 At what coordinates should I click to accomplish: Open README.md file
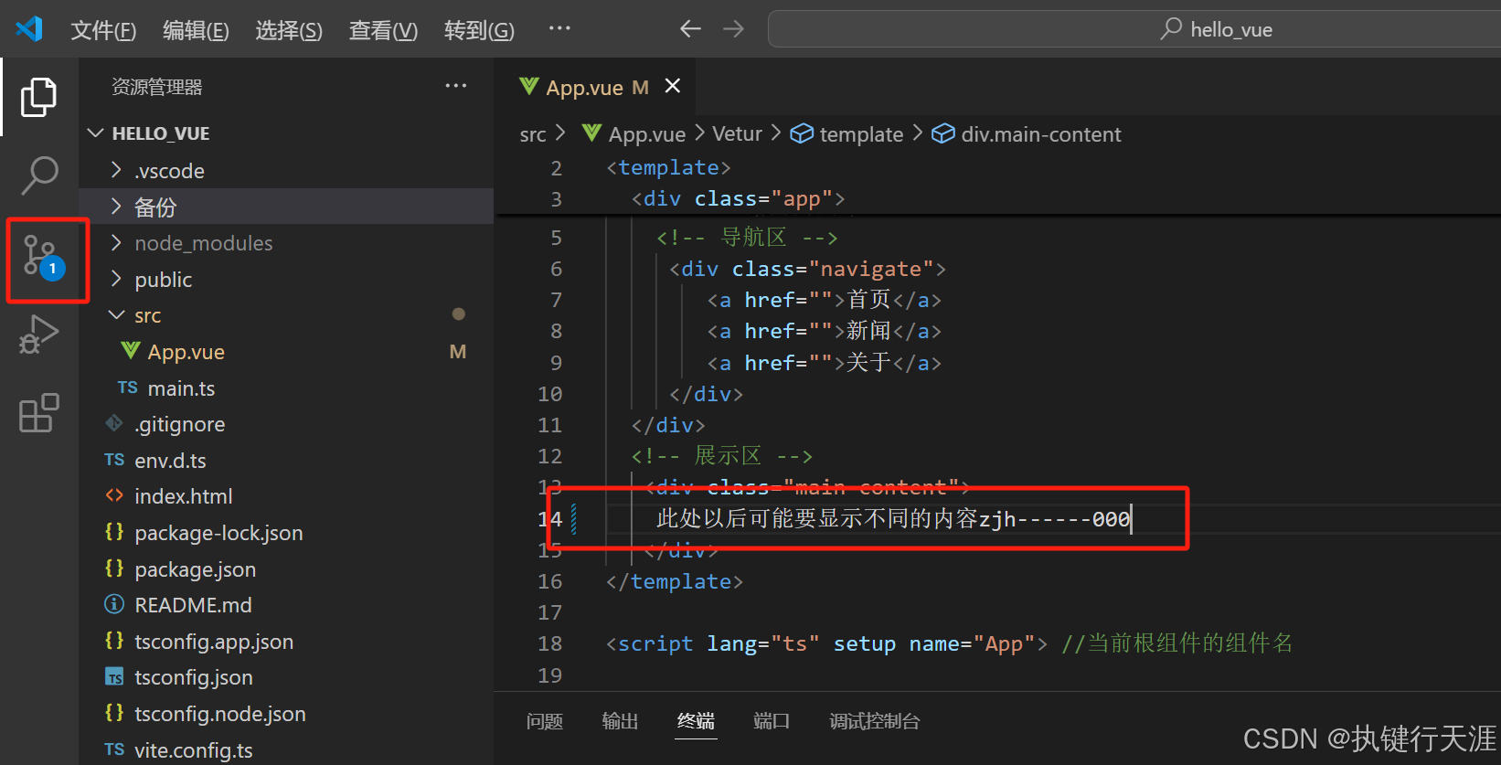(286, 605)
